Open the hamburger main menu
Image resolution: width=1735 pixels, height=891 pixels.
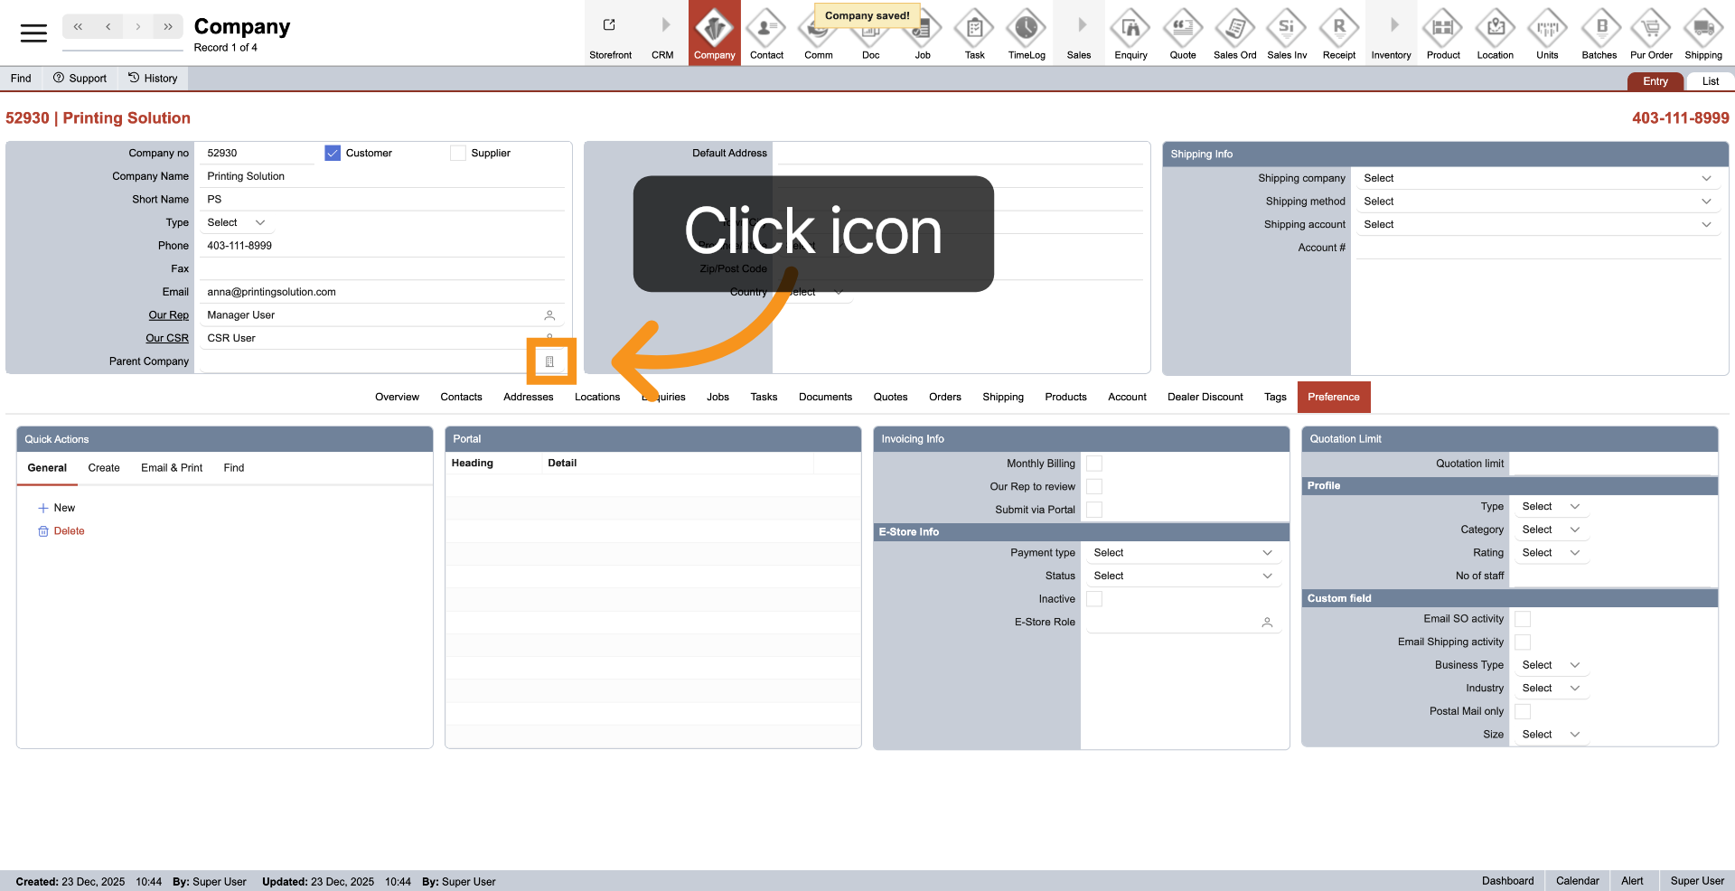click(33, 33)
